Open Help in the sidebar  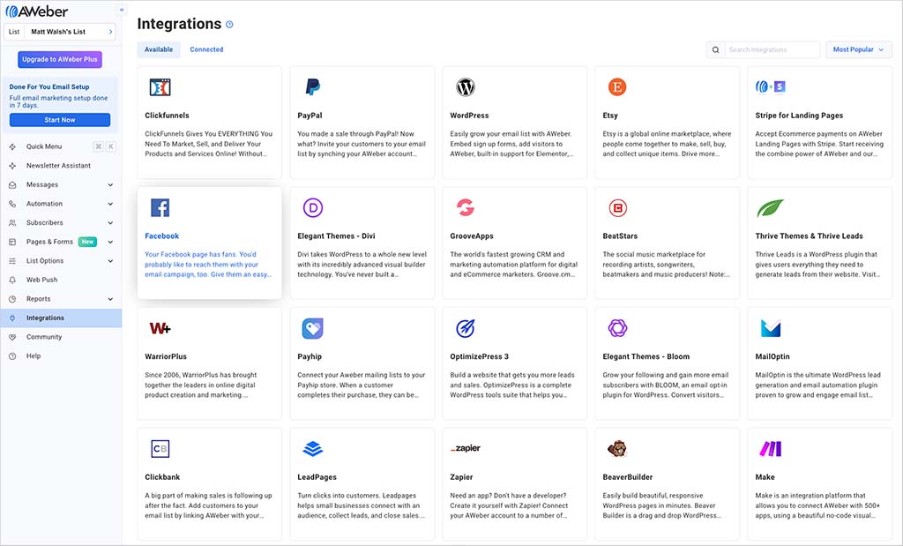click(x=61, y=356)
